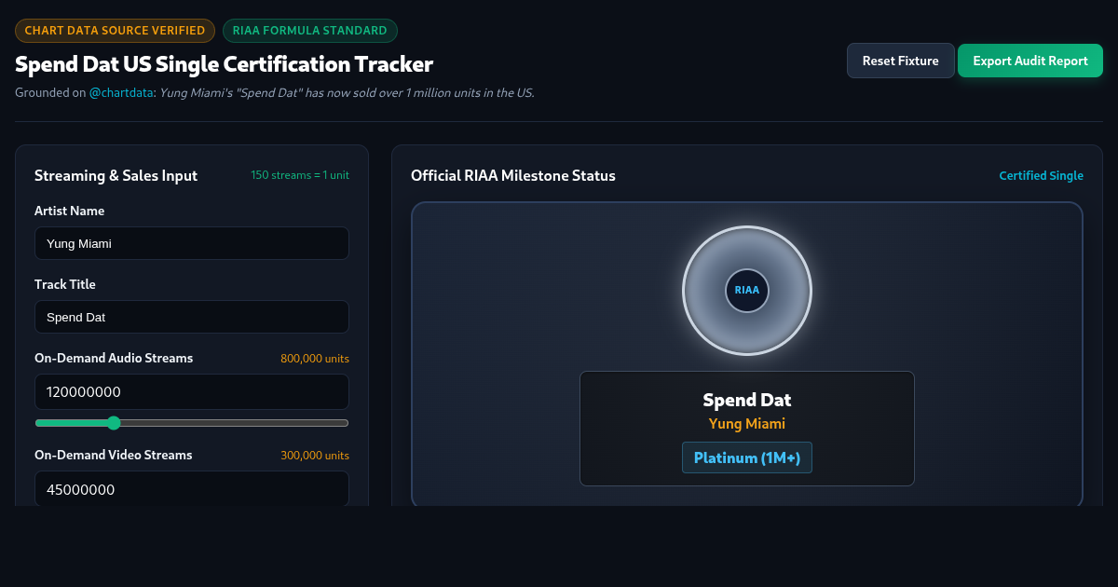
Task: Click the RIAA Formula Standard badge
Action: pyautogui.click(x=310, y=31)
